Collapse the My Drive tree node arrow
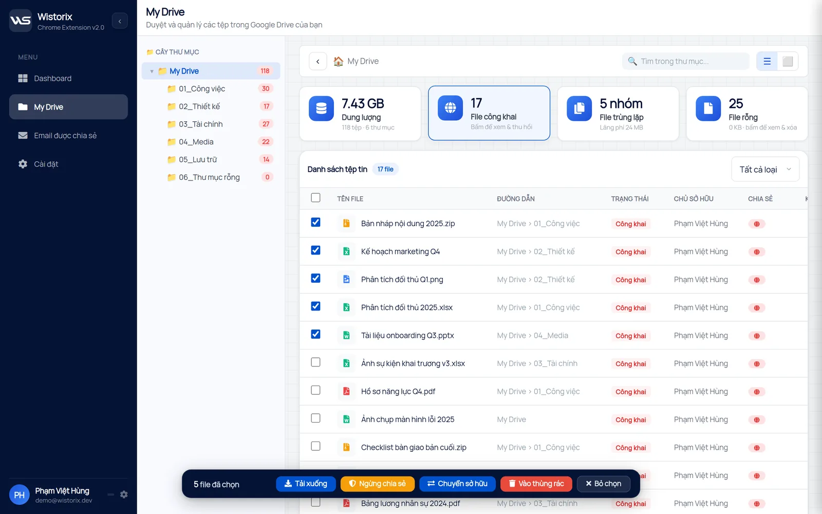This screenshot has height=514, width=822. pos(152,71)
